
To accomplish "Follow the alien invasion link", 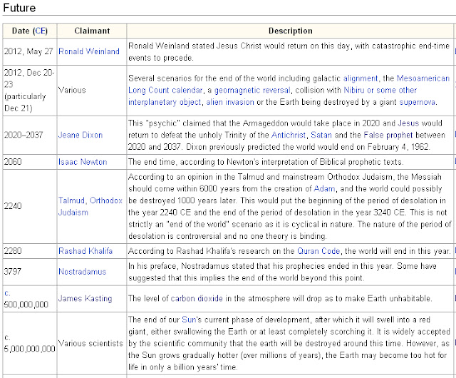I will click(230, 102).
